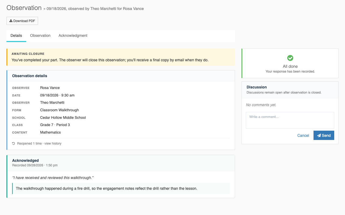Switch to the Observation tab
345x215 pixels.
tap(40, 36)
